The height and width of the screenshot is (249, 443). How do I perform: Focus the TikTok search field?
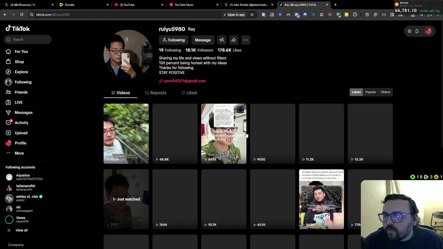28,39
